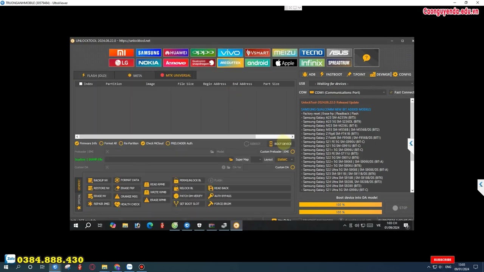
Task: Choose the Samsung brand logo
Action: tap(149, 53)
